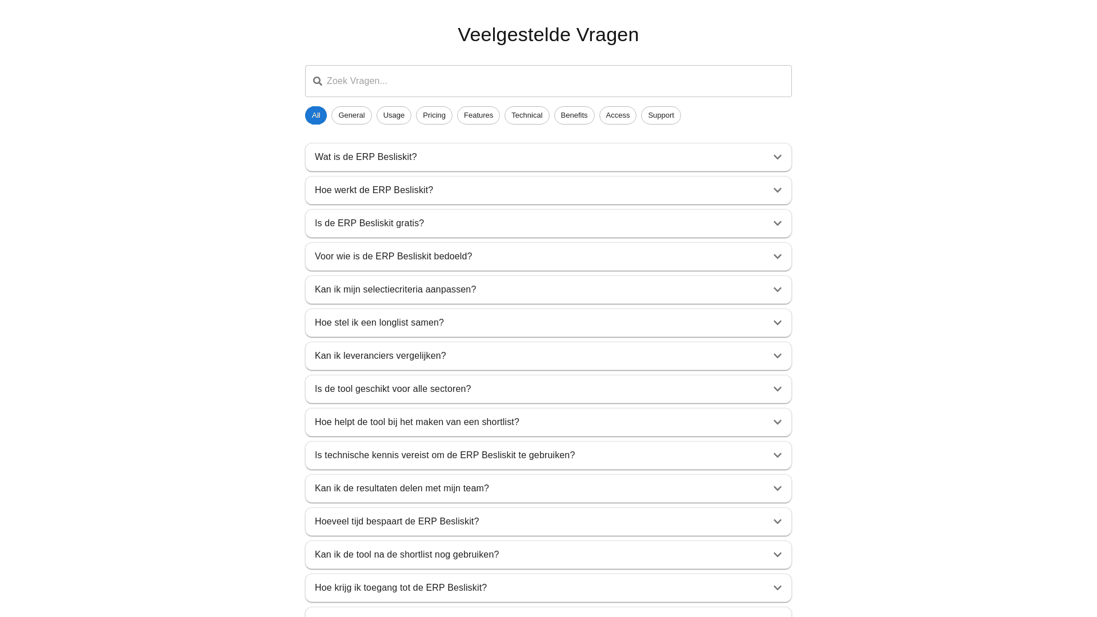Image resolution: width=1097 pixels, height=617 pixels.
Task: Expand chevron for 'Hoe werkt de ERP Besliskit?'
Action: click(x=778, y=190)
